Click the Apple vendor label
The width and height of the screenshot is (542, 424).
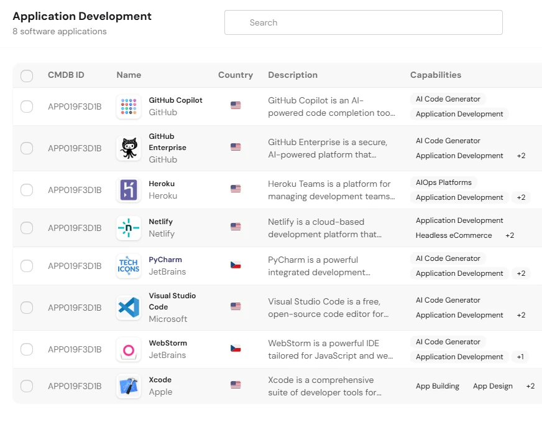click(x=160, y=392)
